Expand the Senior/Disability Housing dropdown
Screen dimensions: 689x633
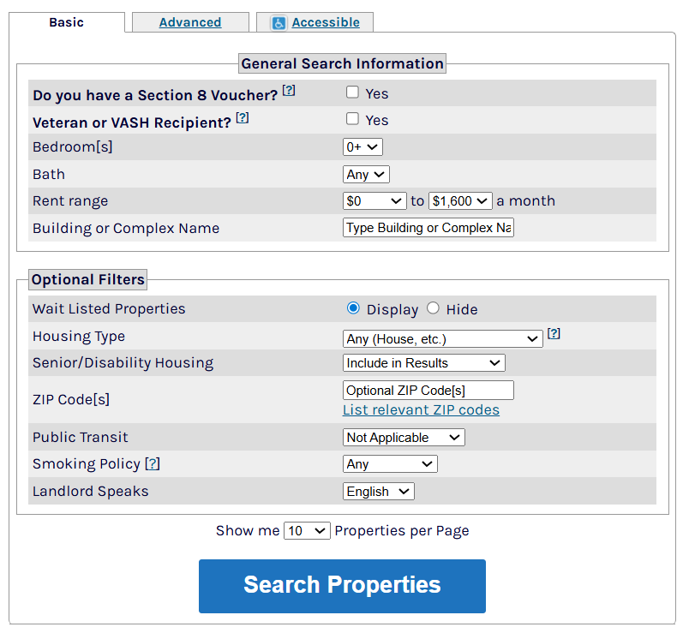(423, 362)
